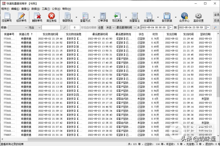
Task: Select the row with tracking number 777086...
Action: tap(108, 47)
